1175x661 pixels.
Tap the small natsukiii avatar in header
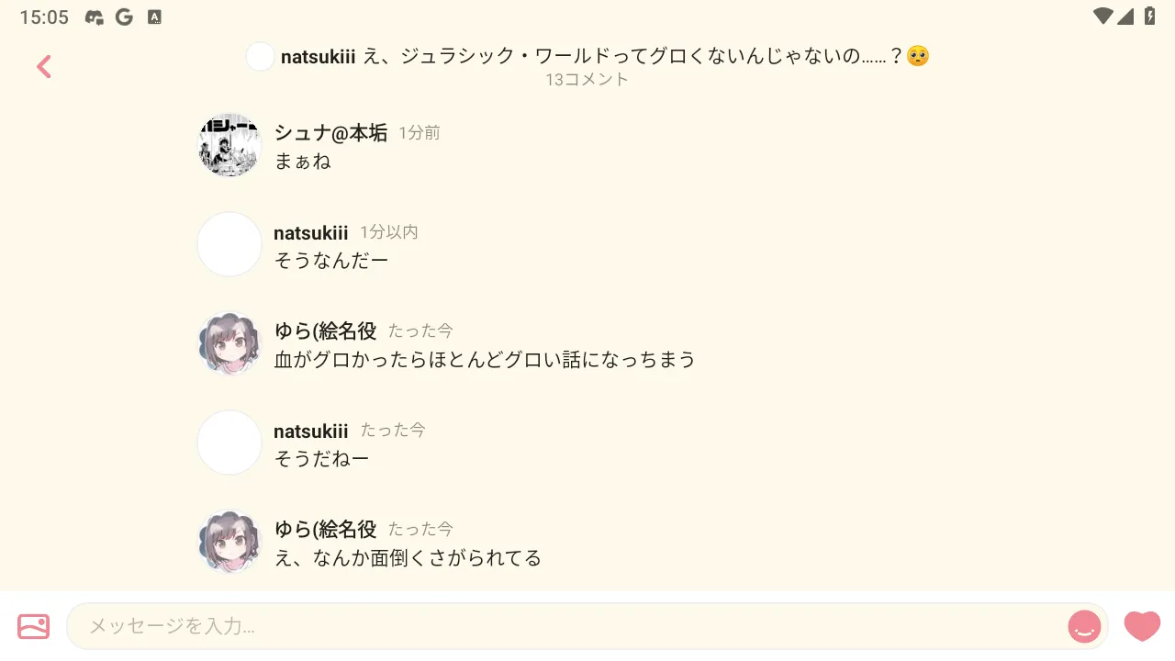pyautogui.click(x=261, y=56)
